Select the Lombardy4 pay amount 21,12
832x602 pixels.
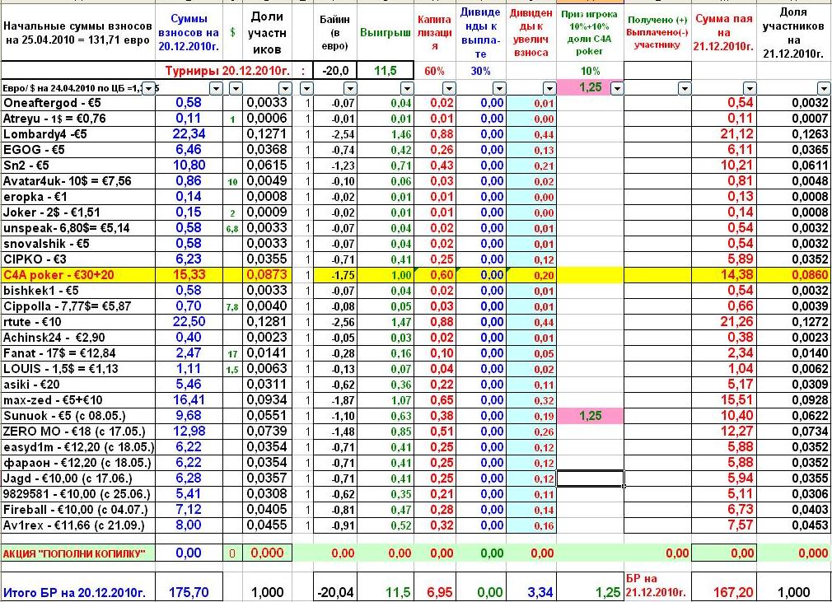tap(724, 134)
